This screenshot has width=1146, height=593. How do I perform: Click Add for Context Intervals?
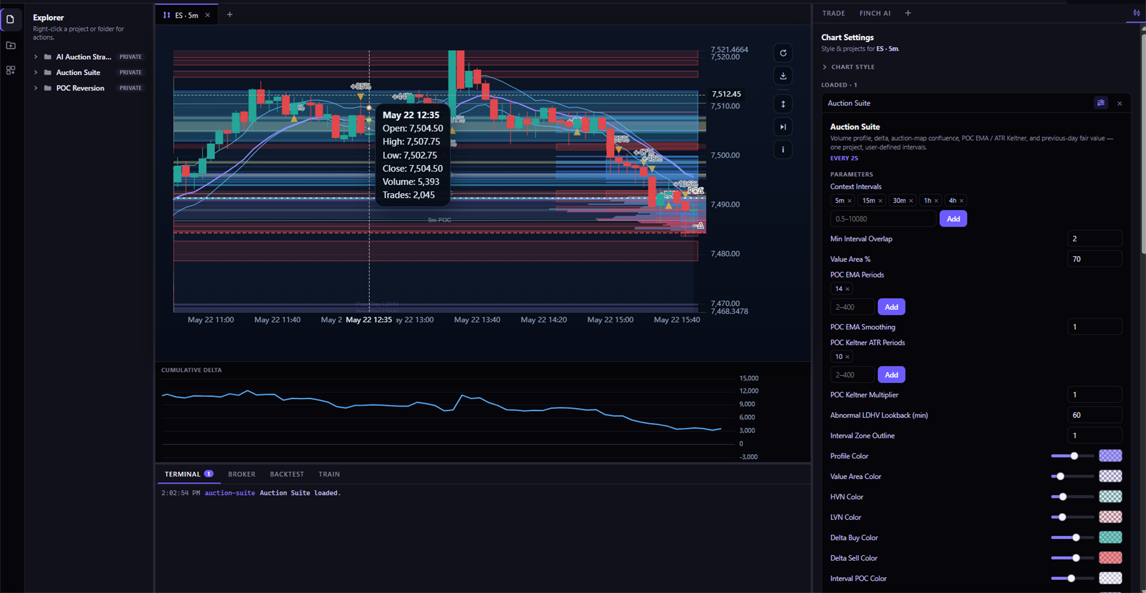[x=953, y=219]
